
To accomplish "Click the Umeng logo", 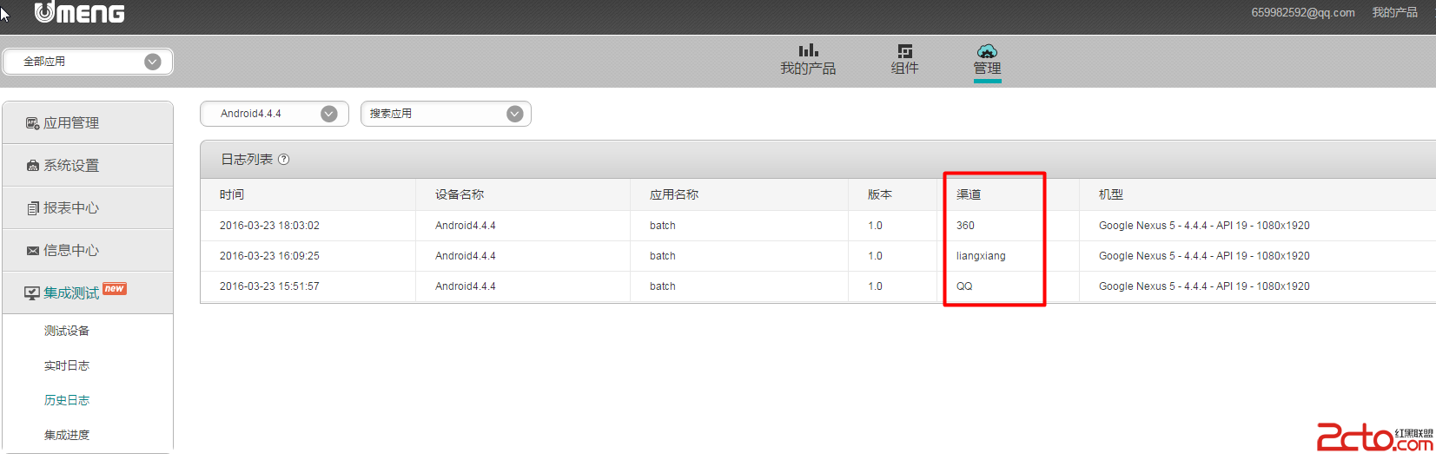I will 79,12.
